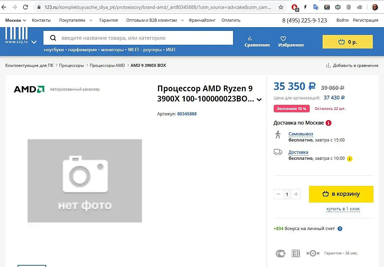Click the article number 80345888

click(187, 114)
